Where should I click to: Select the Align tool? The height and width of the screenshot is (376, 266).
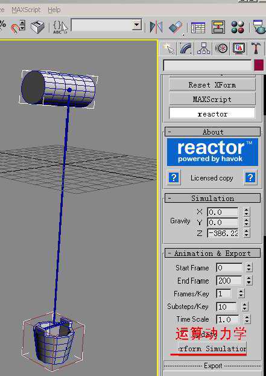[176, 27]
